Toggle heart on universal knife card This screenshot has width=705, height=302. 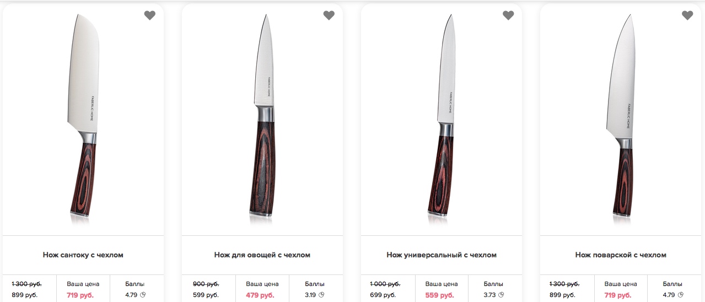coord(508,15)
